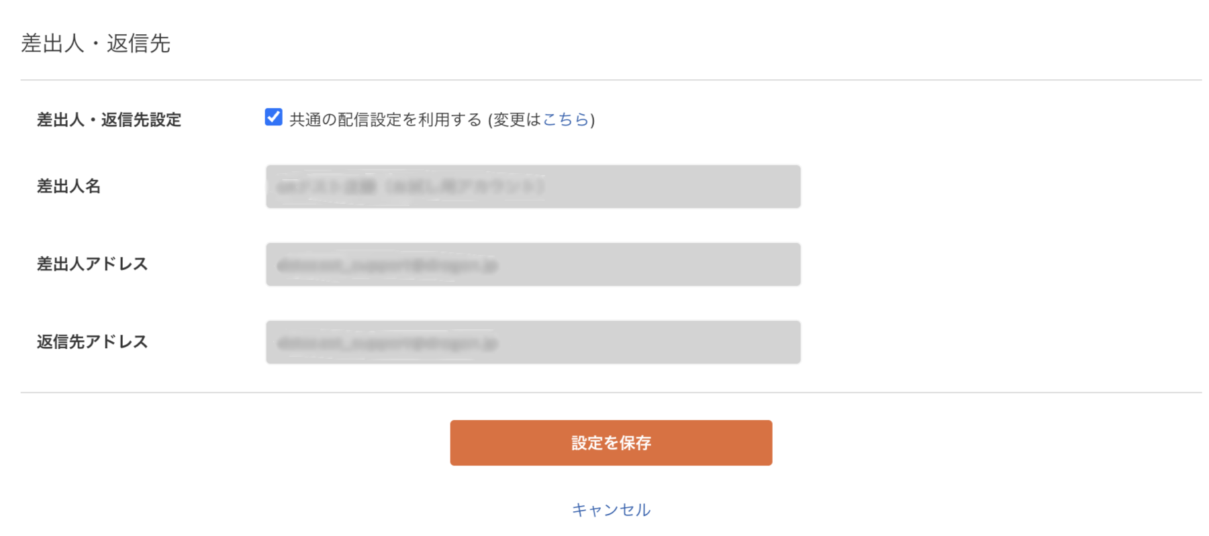Click the 差出人・返信先 heading
The width and height of the screenshot is (1209, 536).
point(97,42)
